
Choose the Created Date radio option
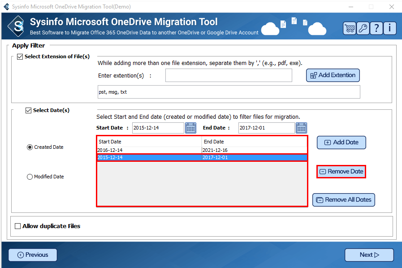pos(30,147)
